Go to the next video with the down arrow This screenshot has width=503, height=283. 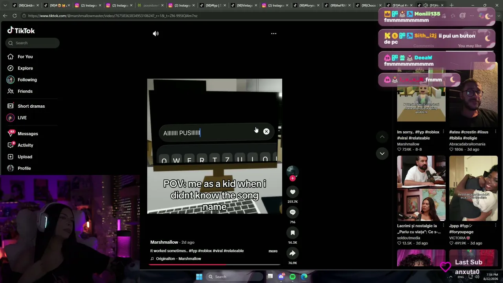click(x=382, y=153)
